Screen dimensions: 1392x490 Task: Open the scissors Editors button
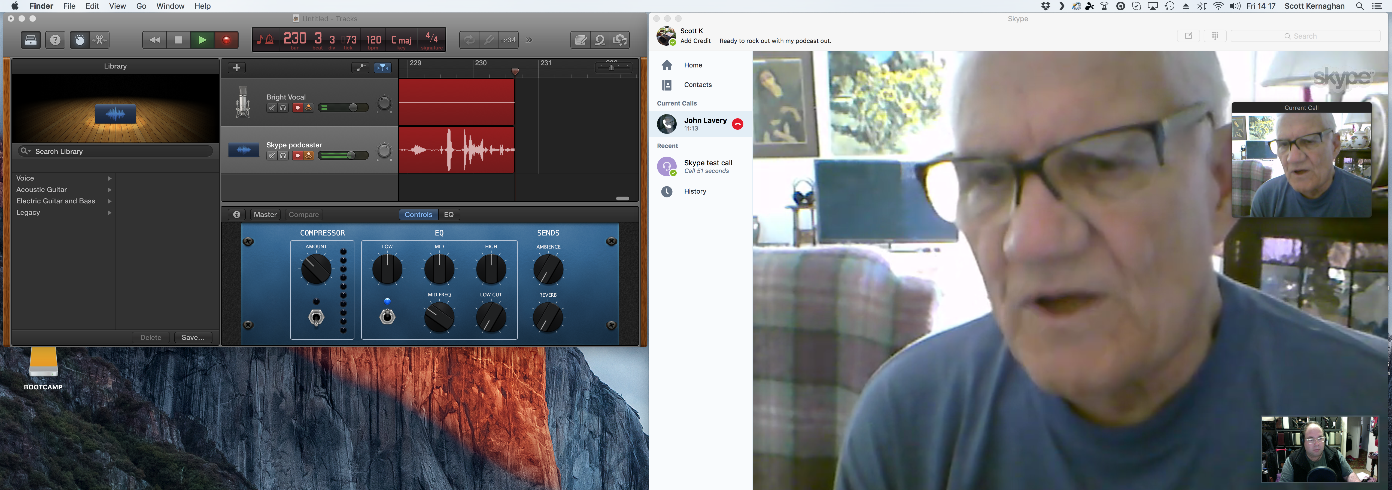click(100, 40)
